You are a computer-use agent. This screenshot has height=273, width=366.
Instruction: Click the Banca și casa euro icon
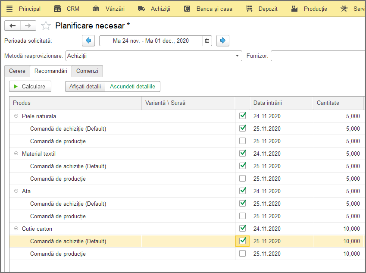pyautogui.click(x=187, y=9)
